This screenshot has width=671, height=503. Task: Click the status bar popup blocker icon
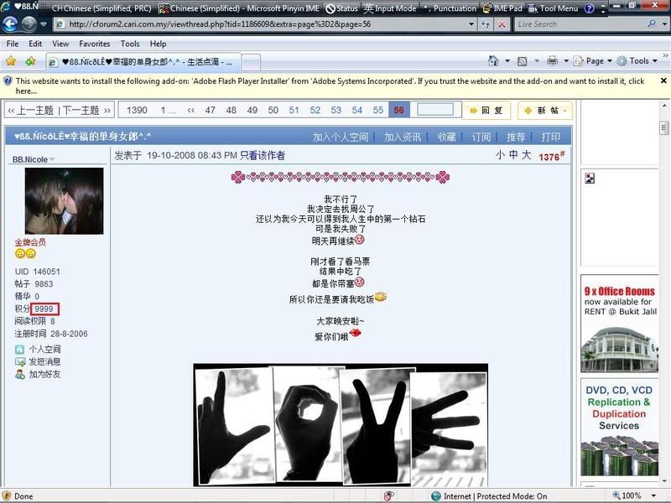389,495
